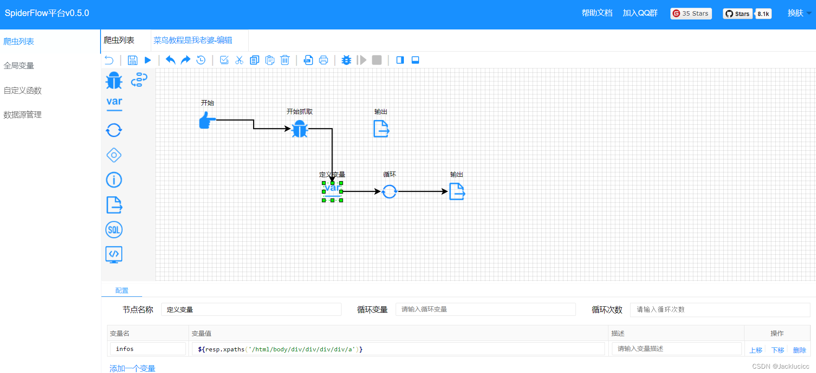Copy the selected node
The image size is (816, 373).
[254, 60]
